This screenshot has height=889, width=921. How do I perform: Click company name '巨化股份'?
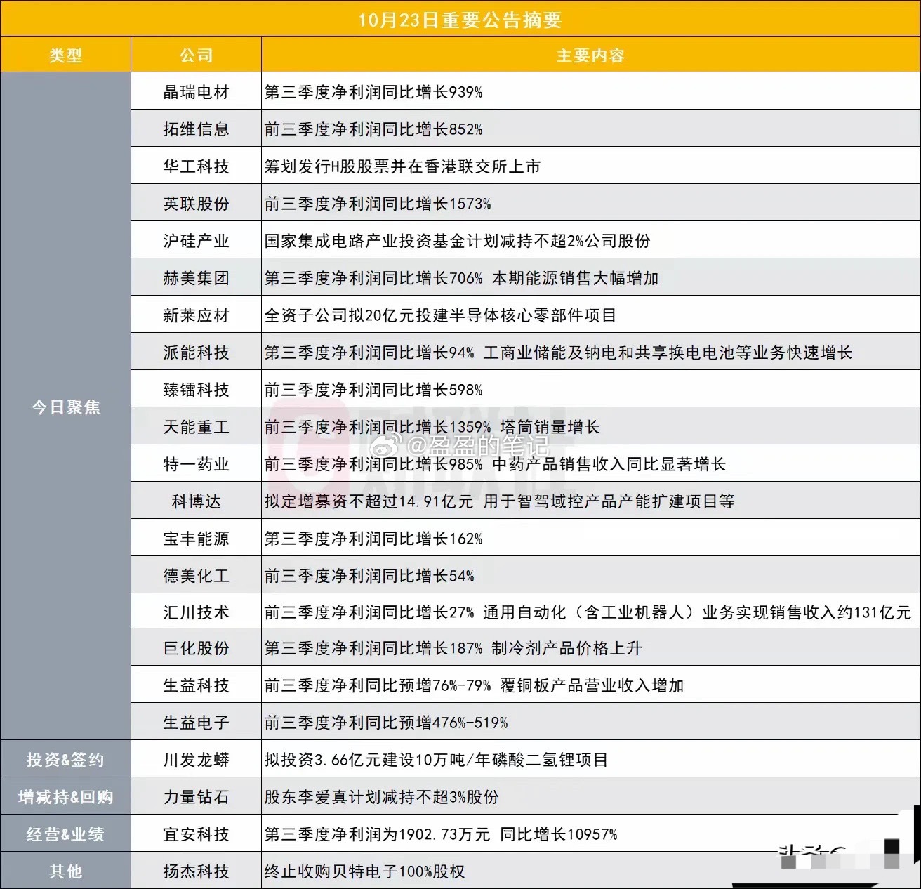196,648
